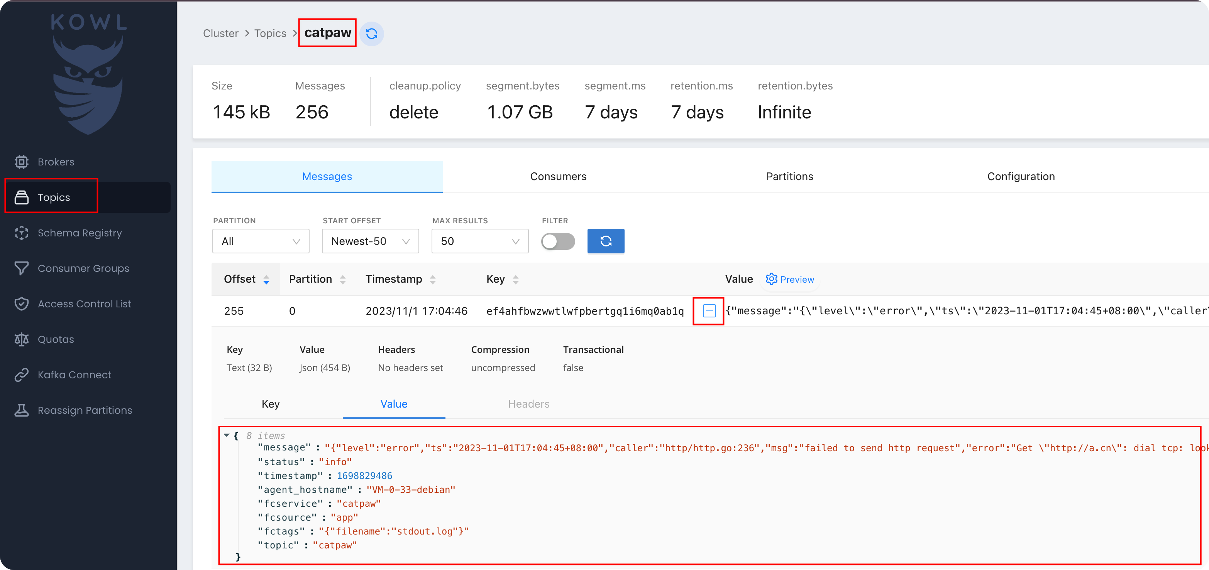Click the Brokers sidebar icon
This screenshot has width=1209, height=570.
[x=22, y=162]
